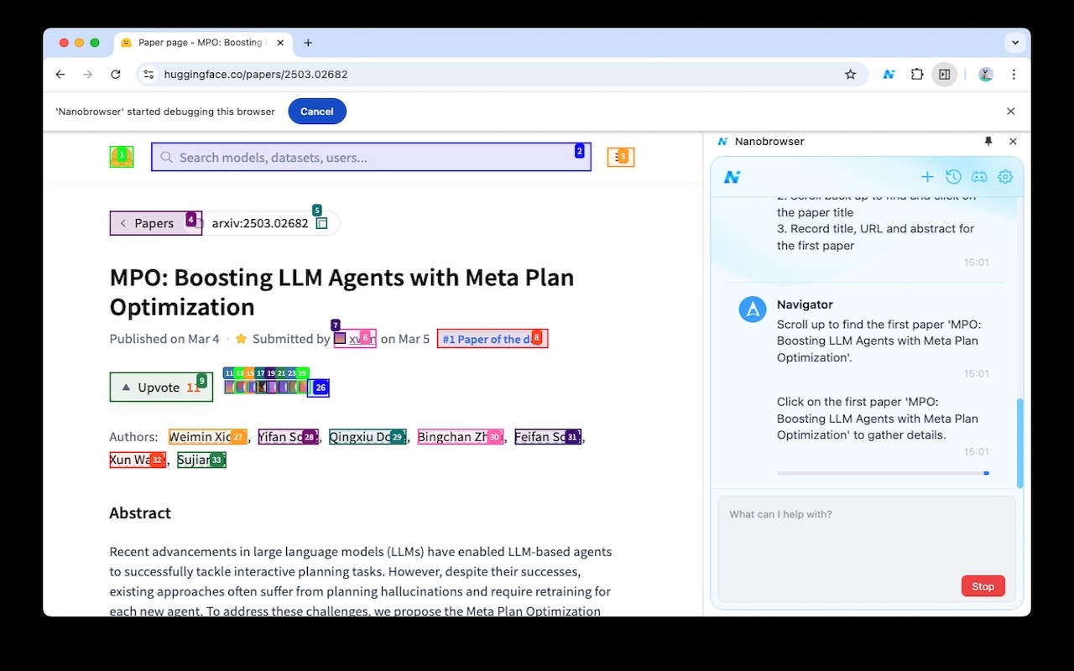This screenshot has height=671, width=1074.
Task: Open Nanobrowser settings gear
Action: point(1005,177)
